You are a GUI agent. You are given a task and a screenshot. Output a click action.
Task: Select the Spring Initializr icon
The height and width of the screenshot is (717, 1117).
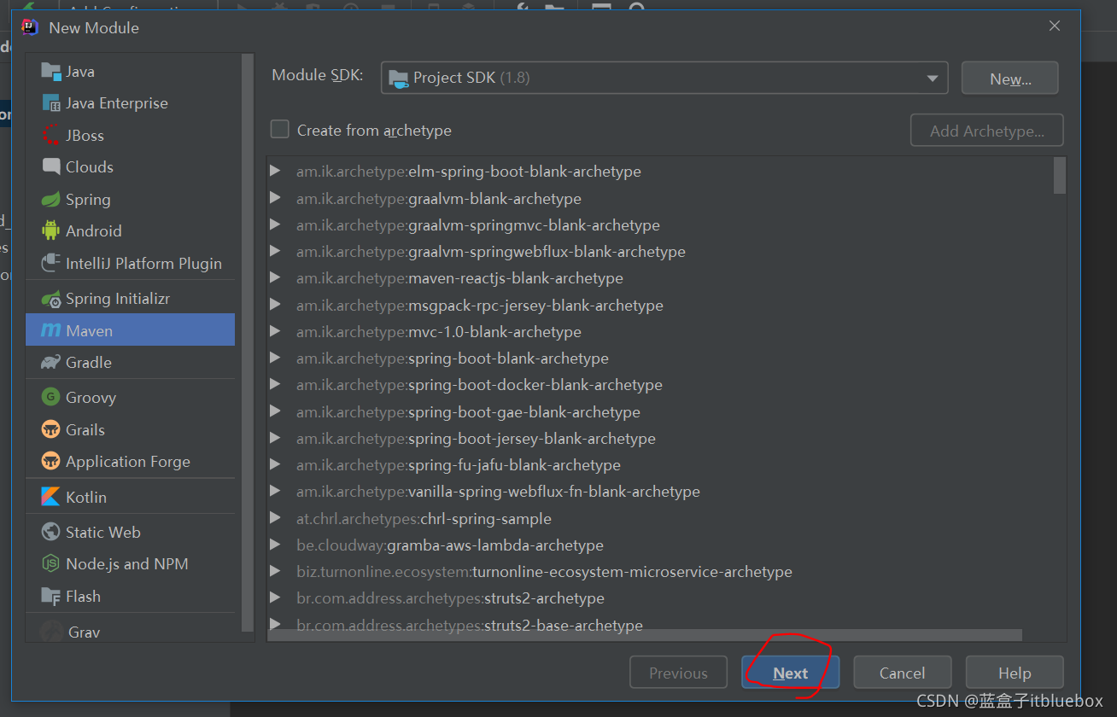(51, 299)
